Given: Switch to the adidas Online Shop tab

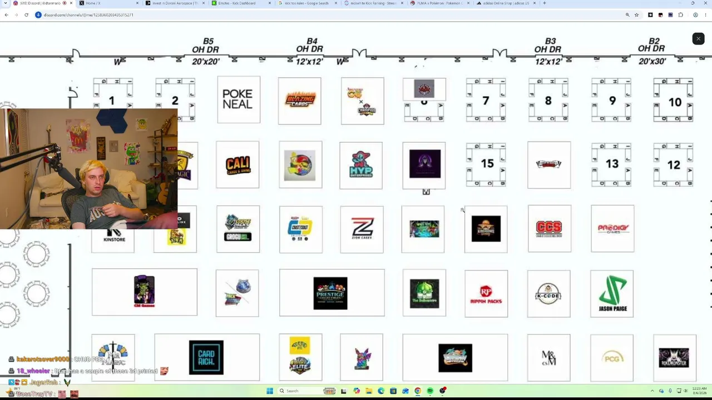Looking at the screenshot, I should (x=506, y=3).
